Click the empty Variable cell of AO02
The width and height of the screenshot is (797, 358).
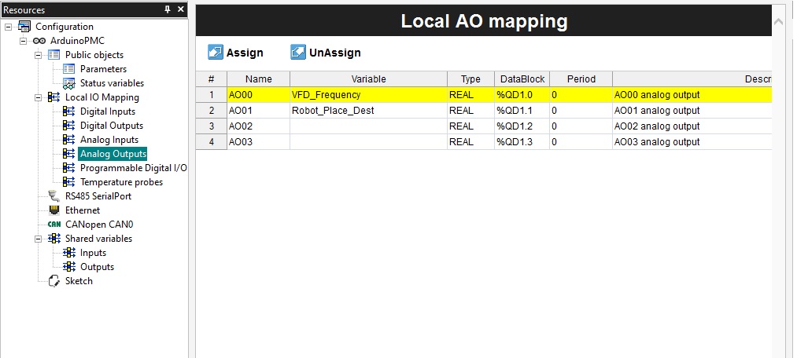(x=368, y=126)
